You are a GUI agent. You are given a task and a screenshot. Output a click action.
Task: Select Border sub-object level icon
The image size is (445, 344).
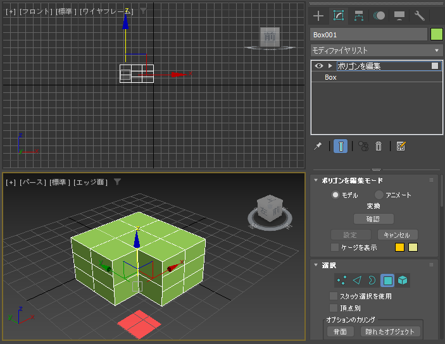[372, 281]
